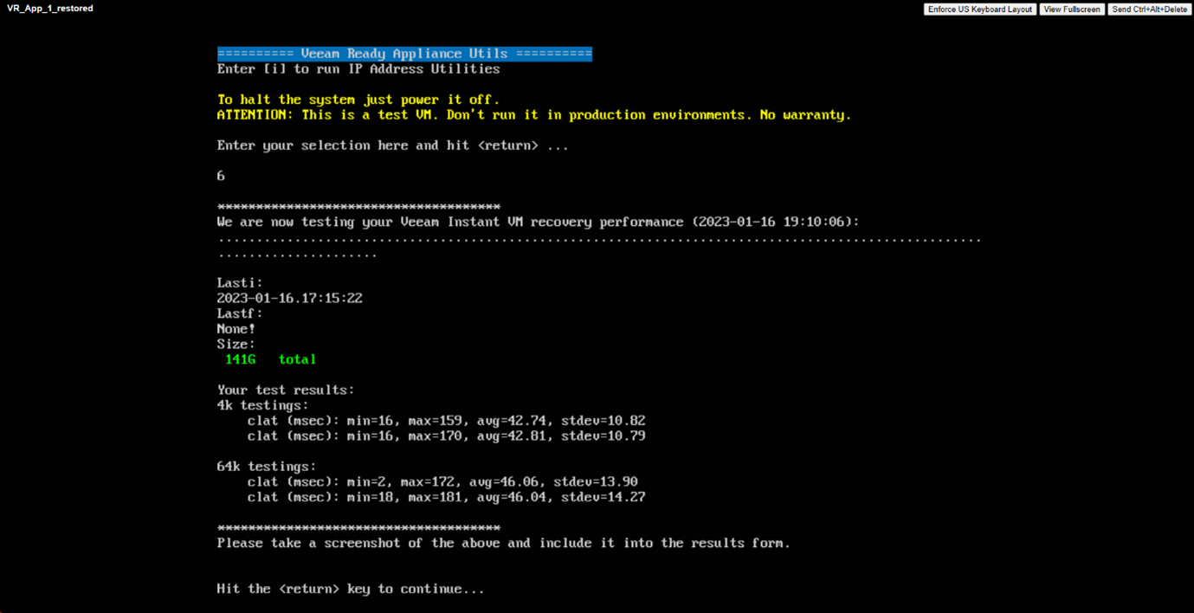
Task: Click the 64k clat line with stdev=14.27
Action: point(446,498)
